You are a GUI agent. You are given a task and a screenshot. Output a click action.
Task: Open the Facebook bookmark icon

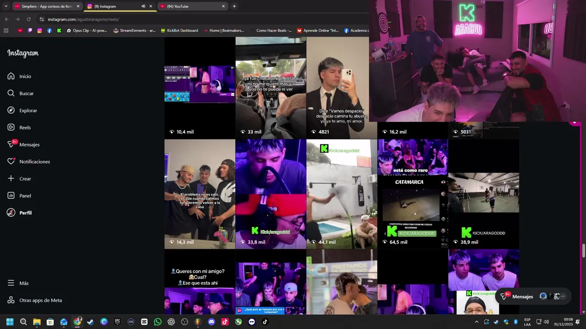tap(49, 31)
